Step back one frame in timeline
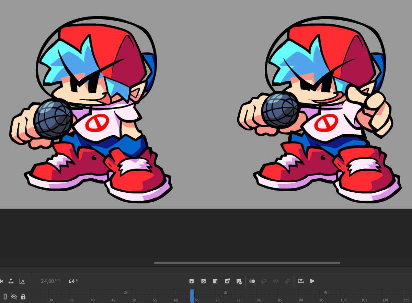 [x=1, y=281]
